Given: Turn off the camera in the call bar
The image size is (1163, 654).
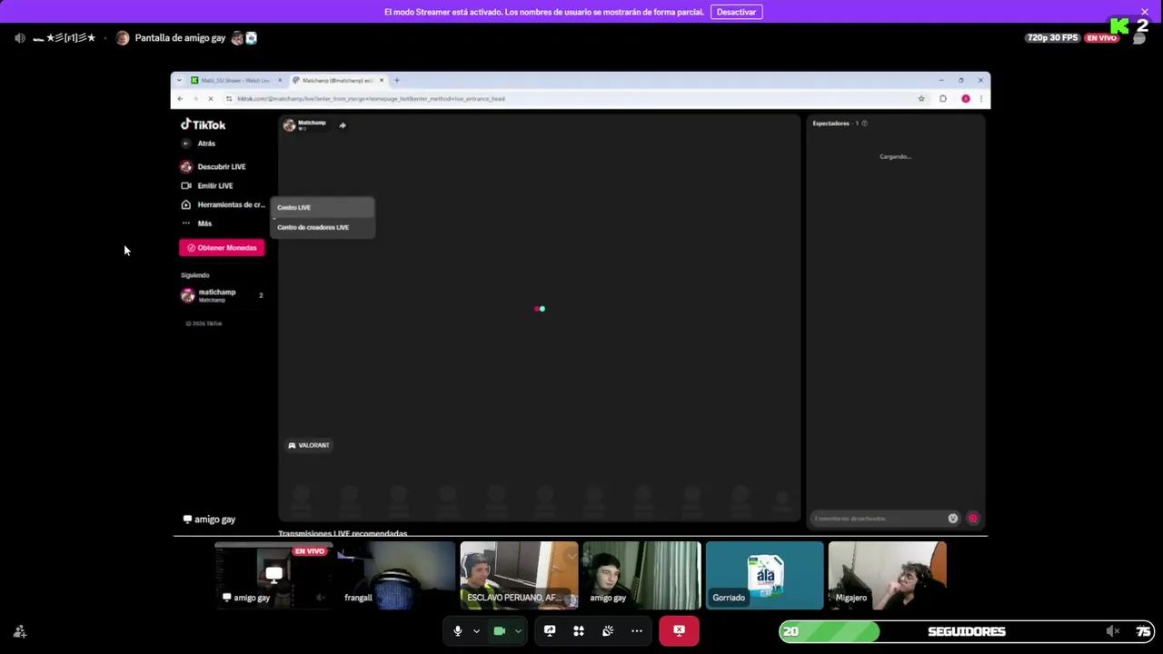Looking at the screenshot, I should (499, 631).
